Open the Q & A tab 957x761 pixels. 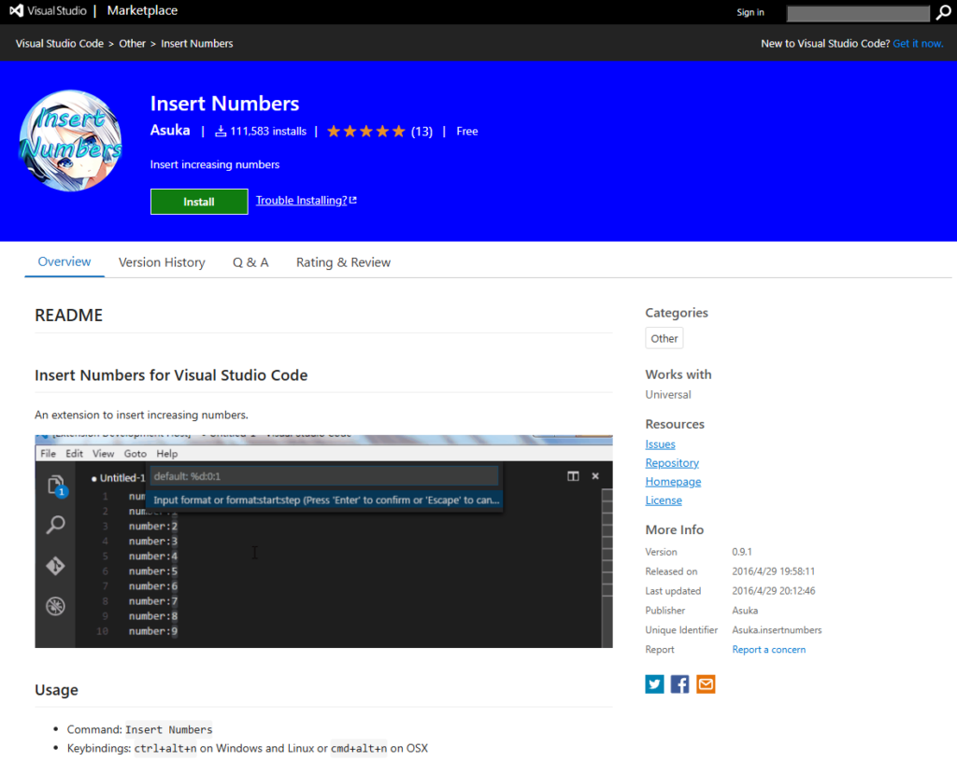pyautogui.click(x=250, y=262)
